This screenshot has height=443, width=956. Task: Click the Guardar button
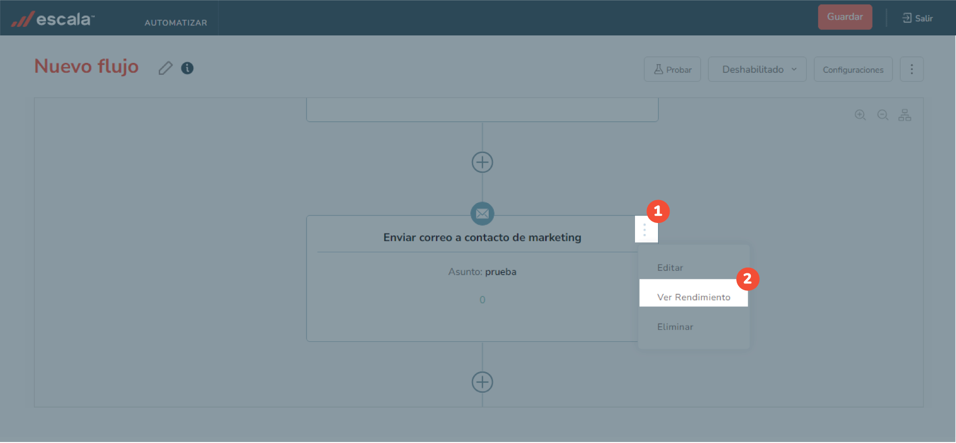pos(845,17)
